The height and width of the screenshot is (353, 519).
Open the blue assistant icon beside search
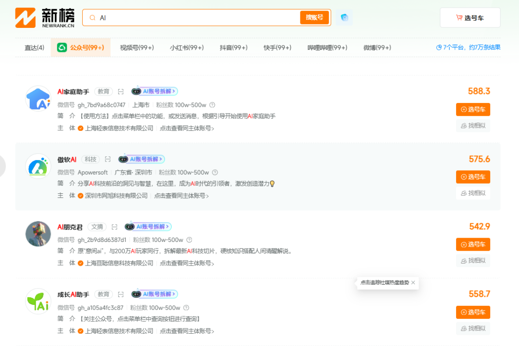tap(344, 17)
